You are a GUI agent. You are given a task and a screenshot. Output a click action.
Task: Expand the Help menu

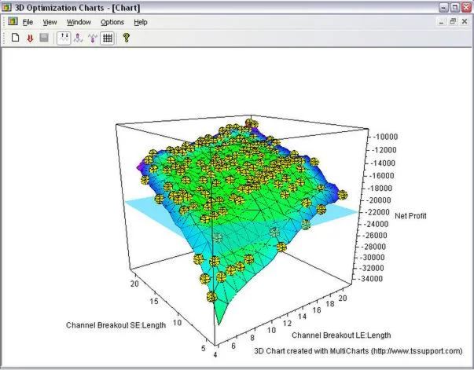point(141,22)
